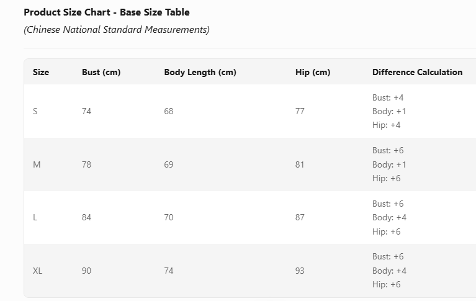Click the Bust (cm) column header
Image resolution: width=476 pixels, height=301 pixels.
click(x=101, y=72)
